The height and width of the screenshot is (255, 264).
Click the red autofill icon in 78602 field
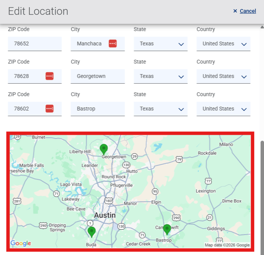(x=49, y=109)
